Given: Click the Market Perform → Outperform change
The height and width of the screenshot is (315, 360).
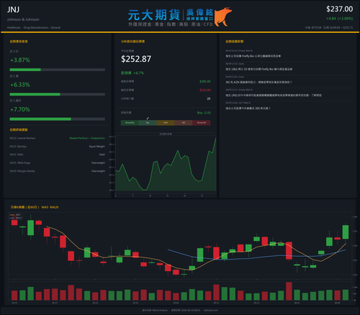Looking at the screenshot, I should [x=87, y=138].
